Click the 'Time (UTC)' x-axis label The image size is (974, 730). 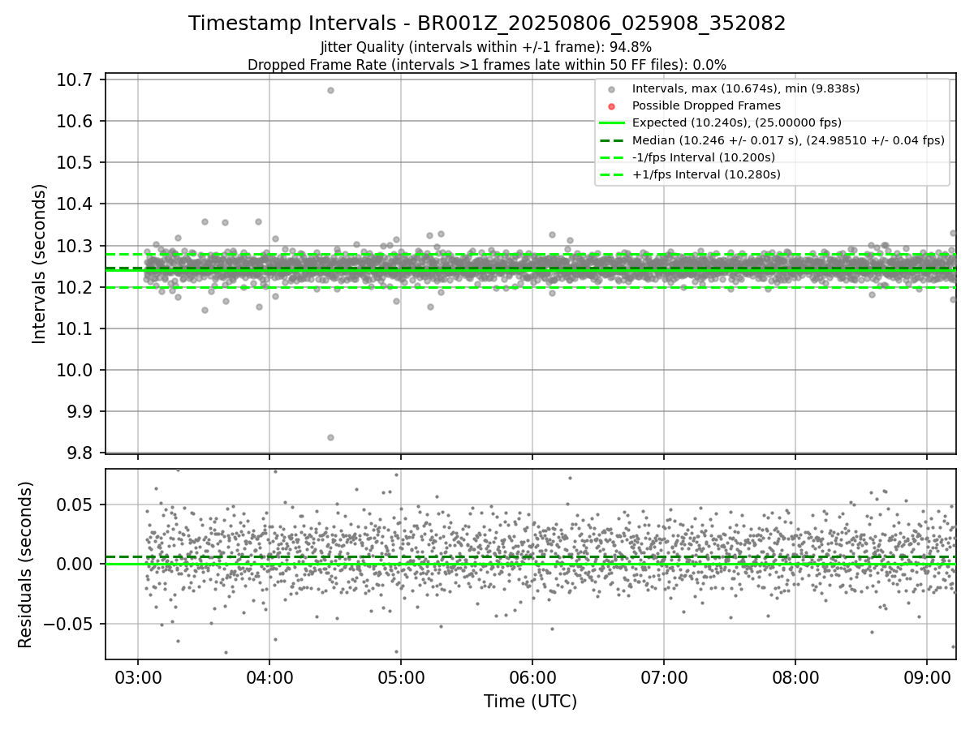pos(530,702)
